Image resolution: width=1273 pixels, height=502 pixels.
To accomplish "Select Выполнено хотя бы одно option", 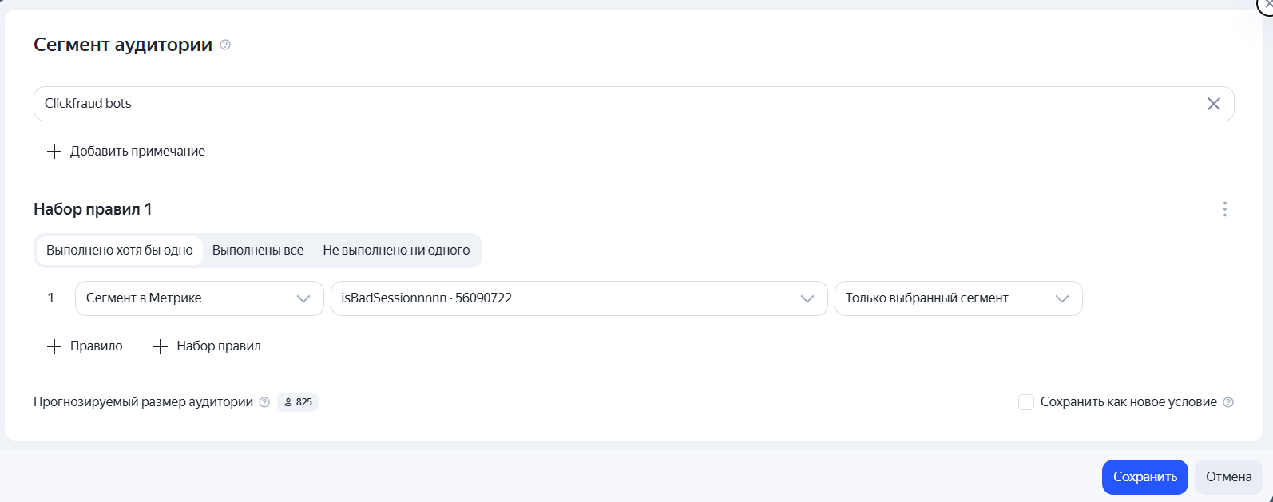I will click(120, 251).
